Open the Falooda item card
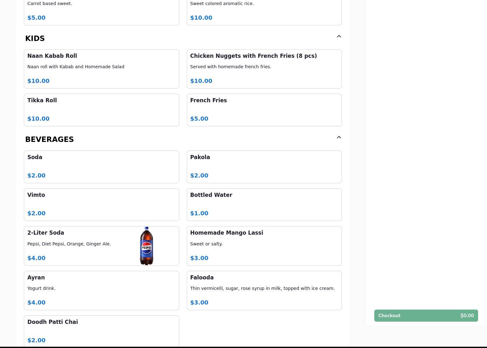This screenshot has width=487, height=348. (x=264, y=290)
